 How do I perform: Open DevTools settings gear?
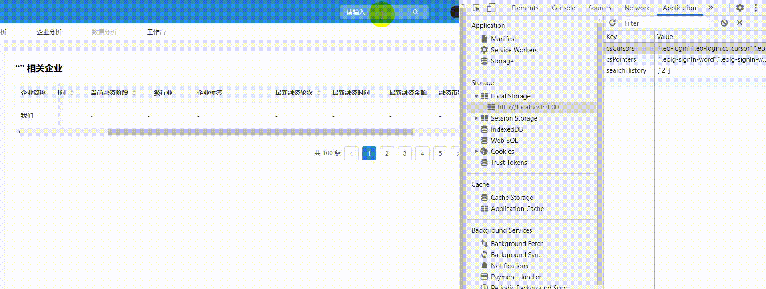[x=740, y=8]
